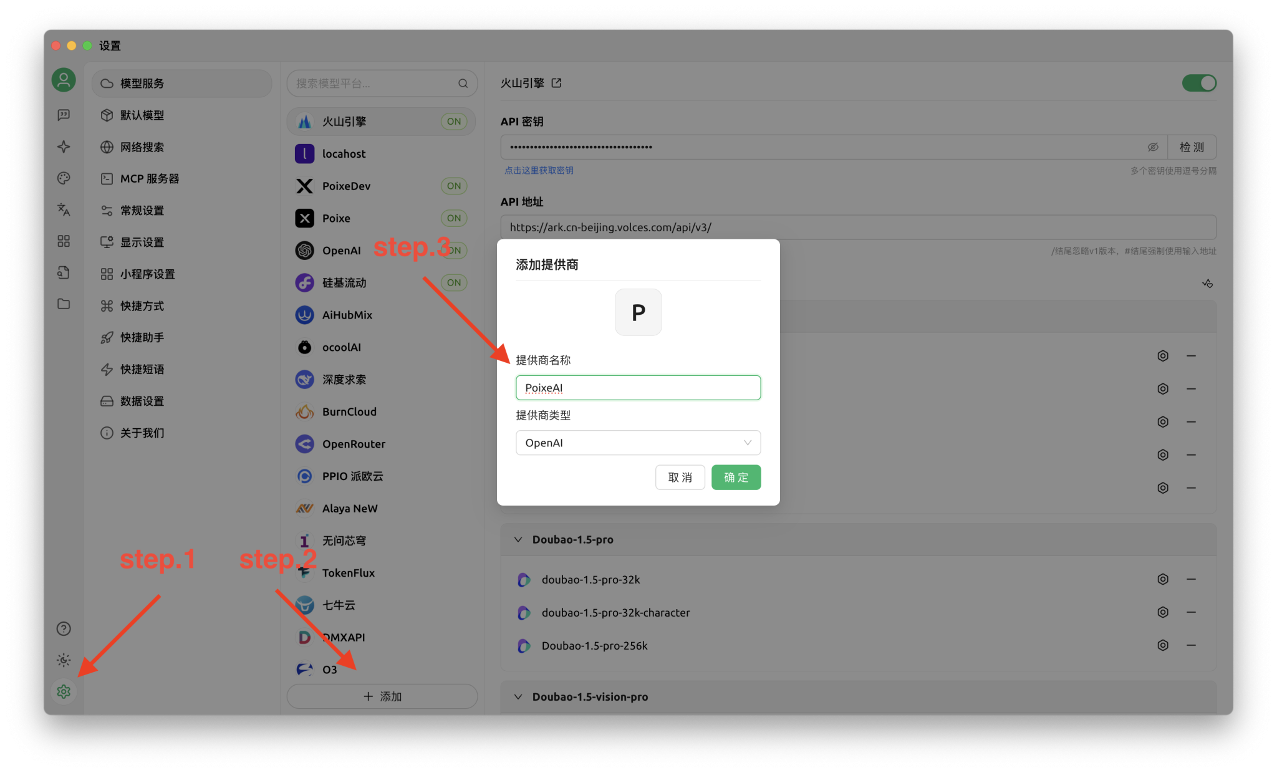
Task: Collapse the Doubao-1.5-vision-pro group
Action: click(518, 696)
